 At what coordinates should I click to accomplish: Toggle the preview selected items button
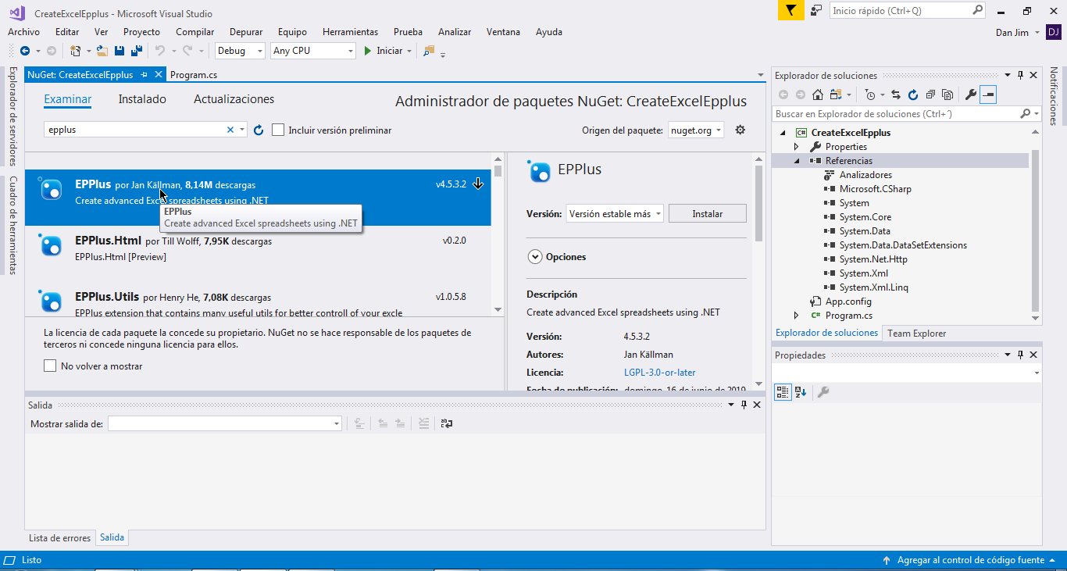(x=988, y=95)
